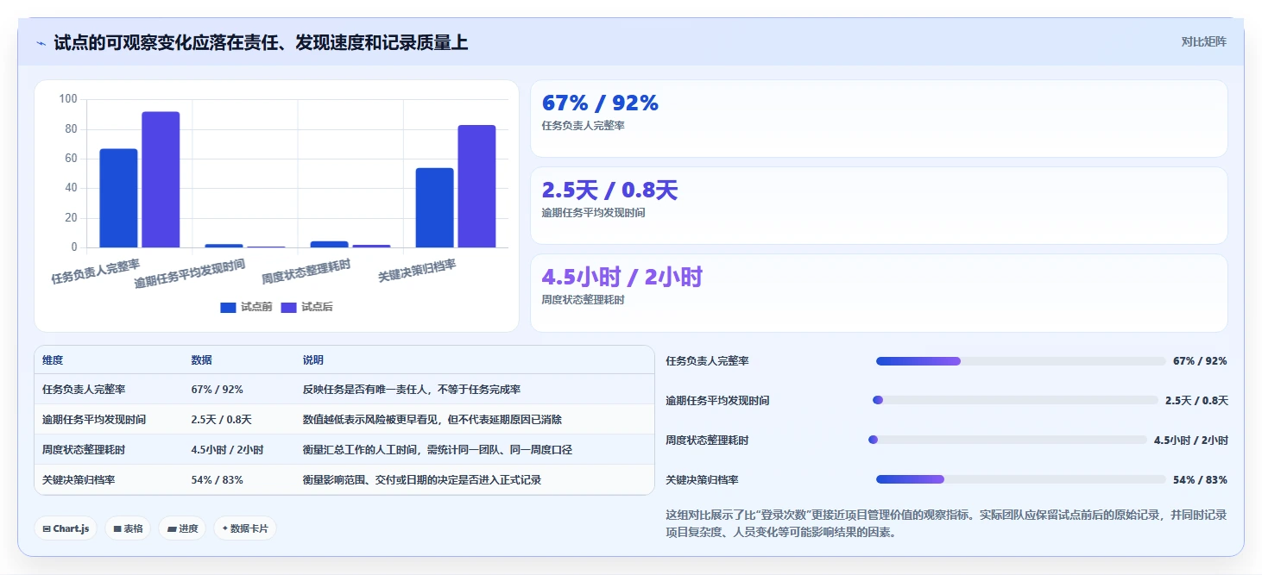Click the 对比矩阵 label in the header

point(1204,41)
